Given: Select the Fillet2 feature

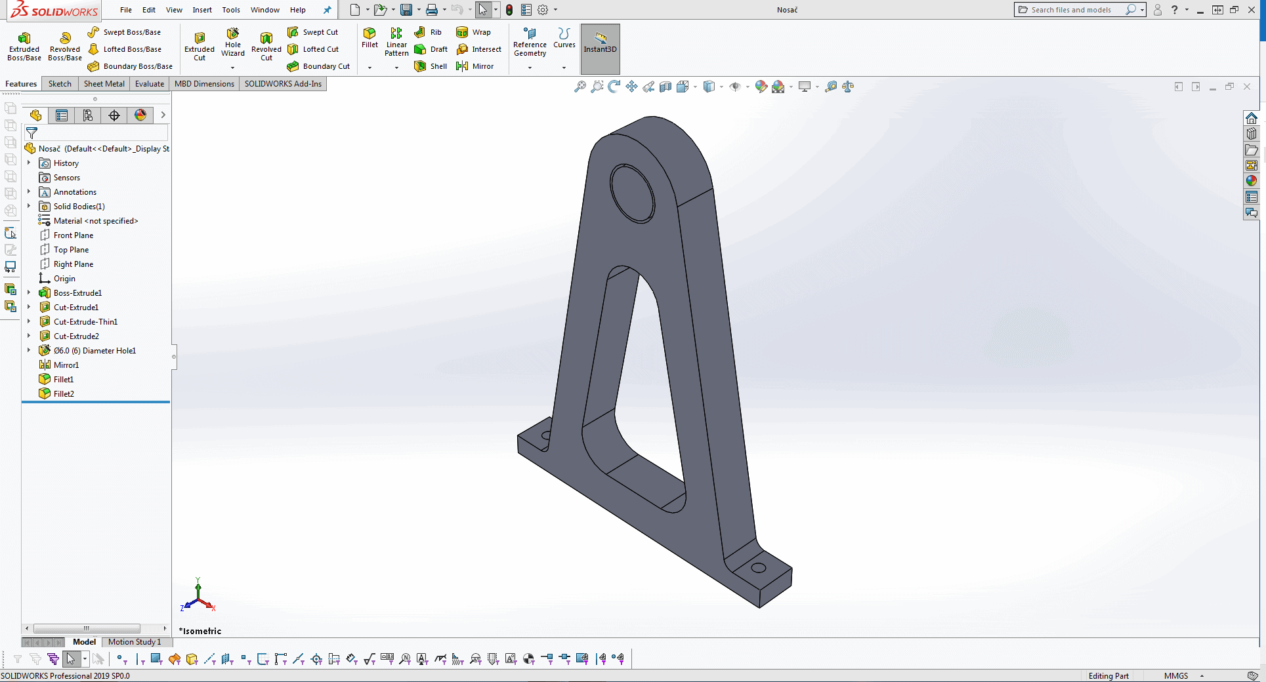Looking at the screenshot, I should [56, 394].
